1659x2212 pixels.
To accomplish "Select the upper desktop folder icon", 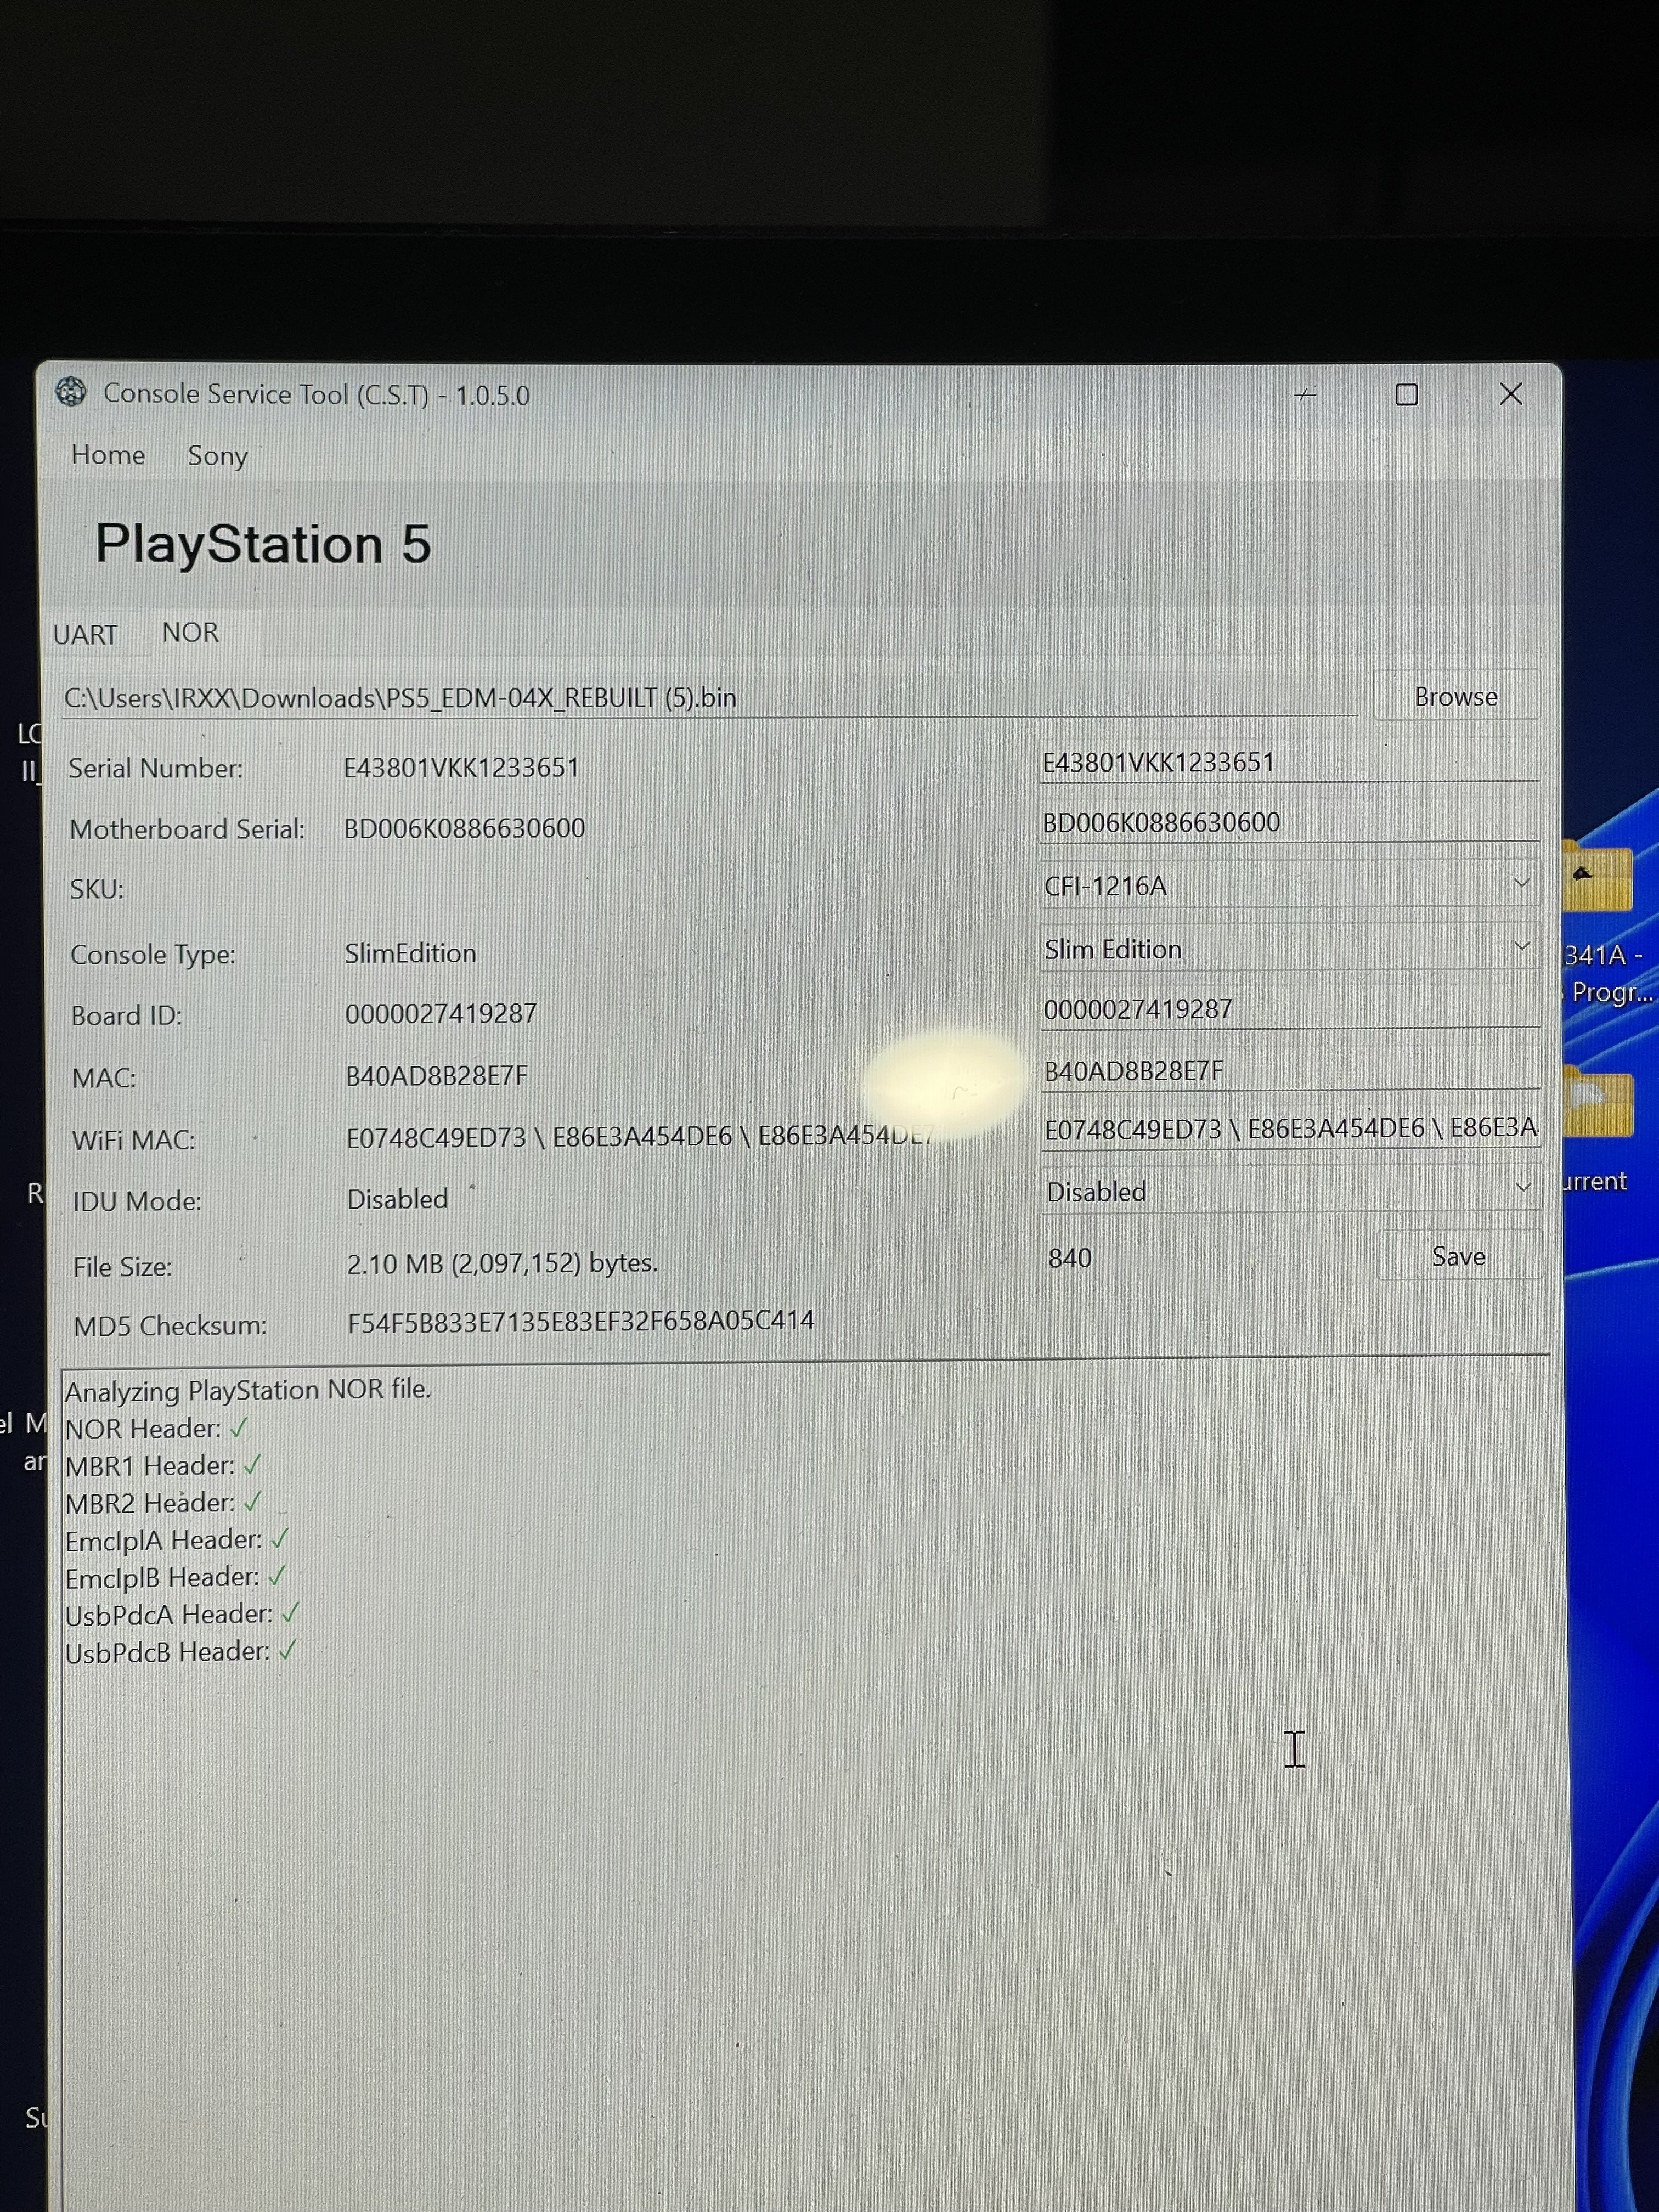I will click(x=1597, y=876).
